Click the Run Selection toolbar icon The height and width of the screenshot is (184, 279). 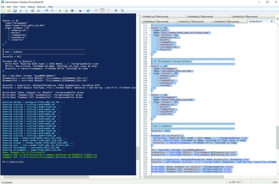tap(66, 11)
